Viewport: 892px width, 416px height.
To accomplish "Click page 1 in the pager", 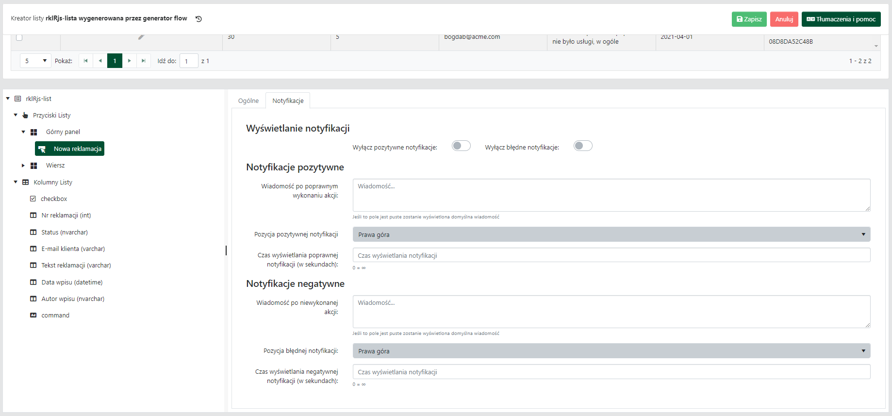I will 115,61.
